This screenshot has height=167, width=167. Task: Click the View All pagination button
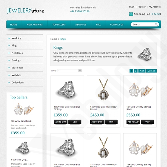pos(151,71)
